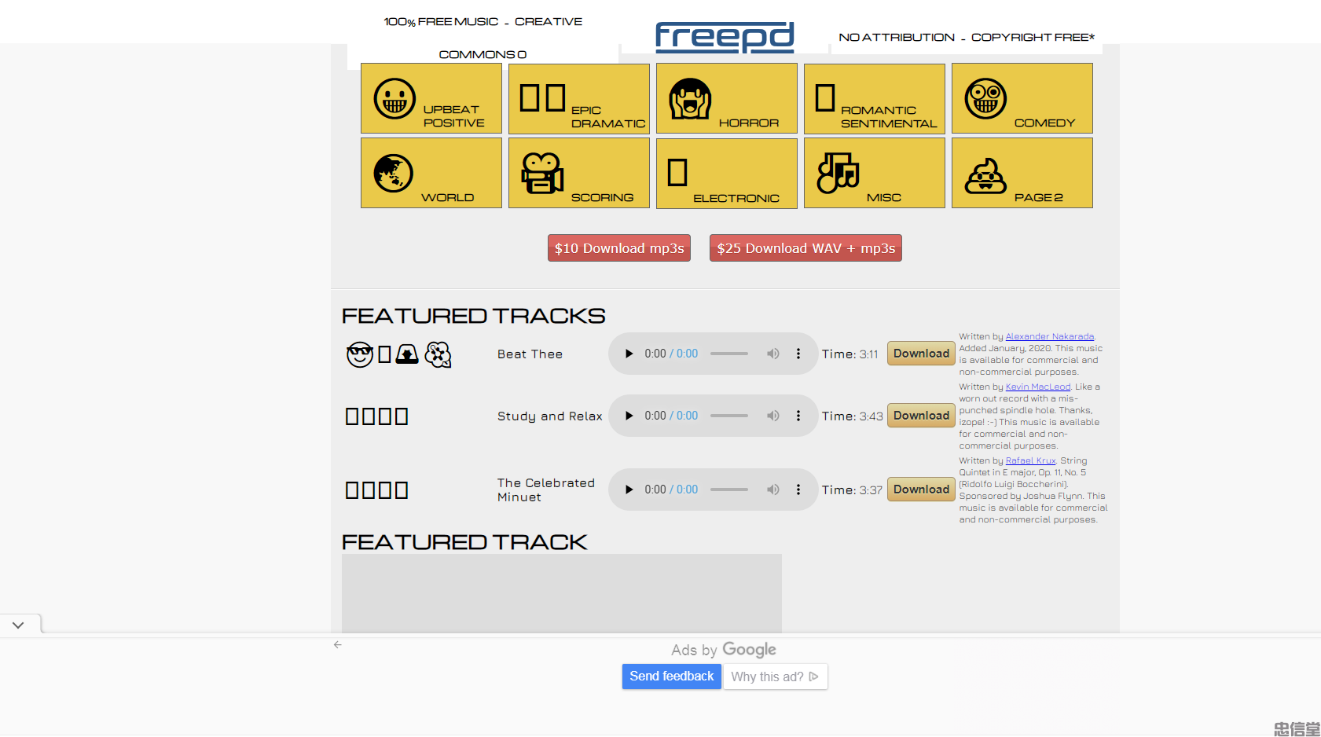Click the $10 Download mp3s button
The height and width of the screenshot is (737, 1321).
coord(619,248)
